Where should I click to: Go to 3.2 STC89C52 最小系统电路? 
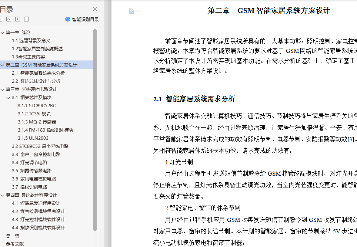(40, 146)
